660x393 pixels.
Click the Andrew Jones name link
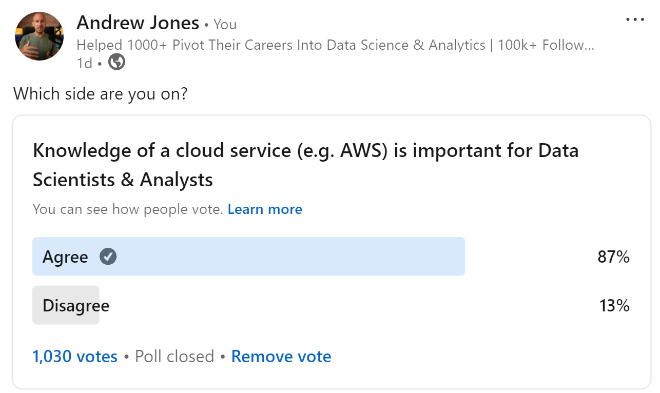point(138,23)
